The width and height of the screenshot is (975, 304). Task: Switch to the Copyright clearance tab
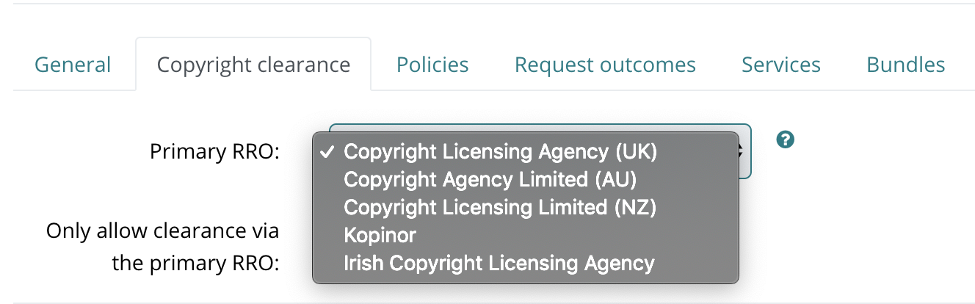(253, 65)
